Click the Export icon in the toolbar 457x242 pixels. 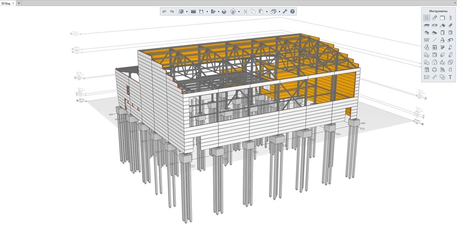213,11
